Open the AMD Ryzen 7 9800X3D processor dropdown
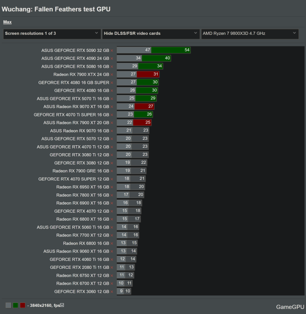Viewport: 306px width, 314px height. pos(250,33)
